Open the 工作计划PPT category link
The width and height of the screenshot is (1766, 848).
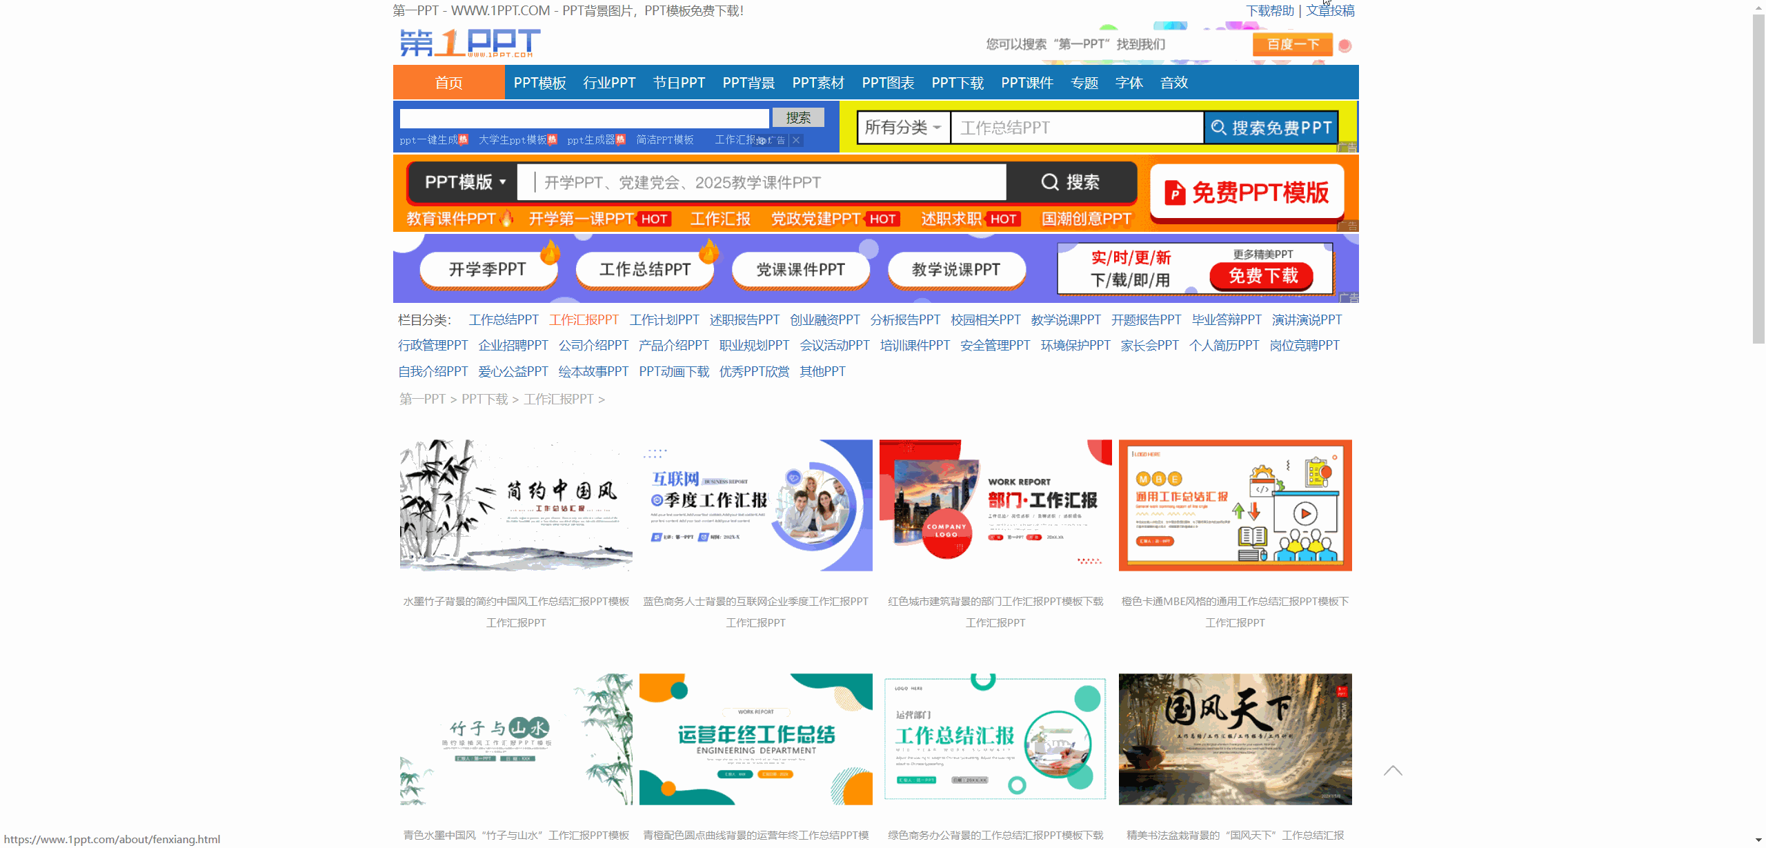[x=664, y=319]
